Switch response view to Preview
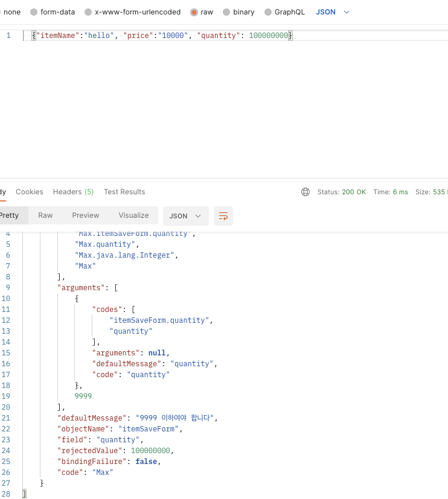Viewport: 448px width, 499px height. (x=85, y=215)
